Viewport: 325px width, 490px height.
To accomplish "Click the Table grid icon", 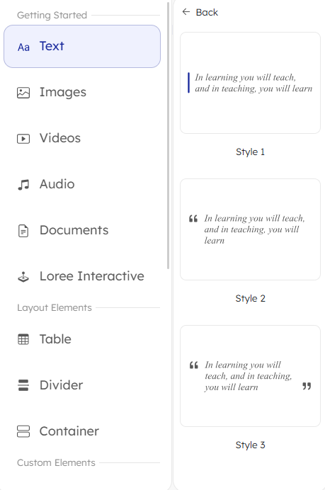I will click(x=23, y=339).
